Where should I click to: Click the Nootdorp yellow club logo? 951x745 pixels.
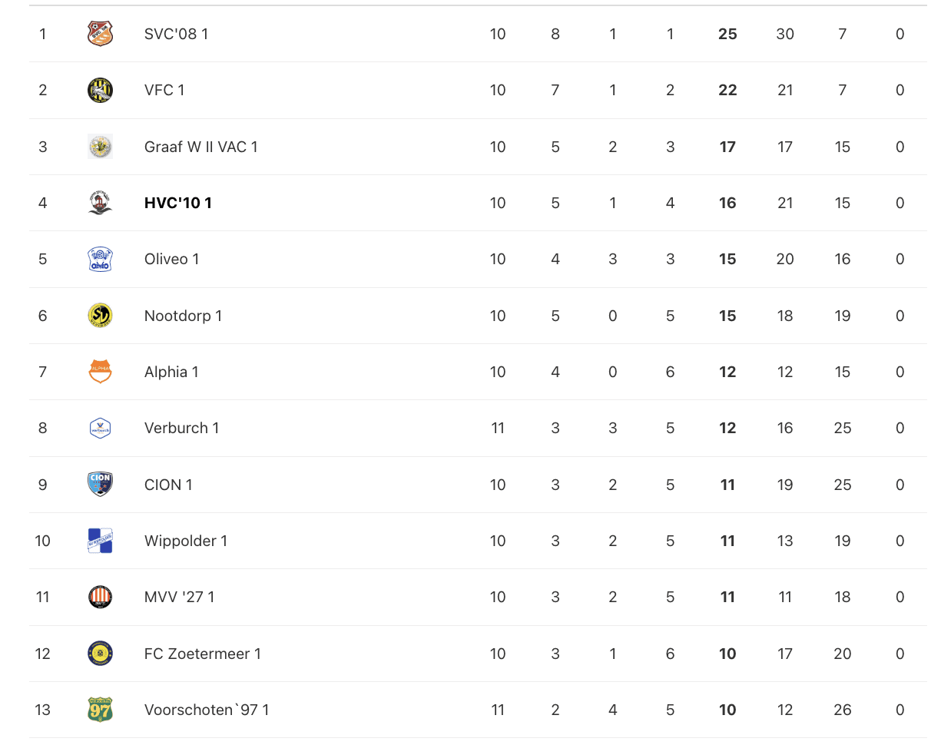point(100,316)
